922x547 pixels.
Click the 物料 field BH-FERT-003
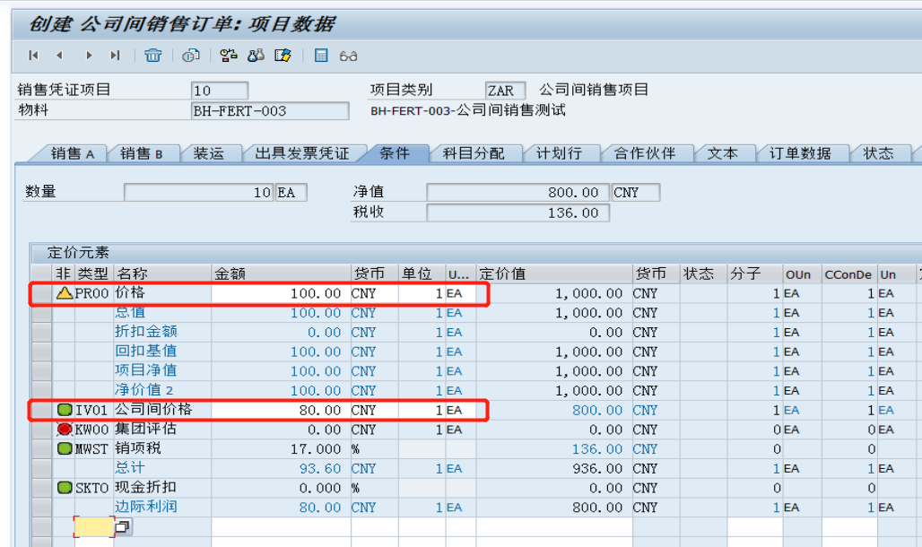[270, 110]
